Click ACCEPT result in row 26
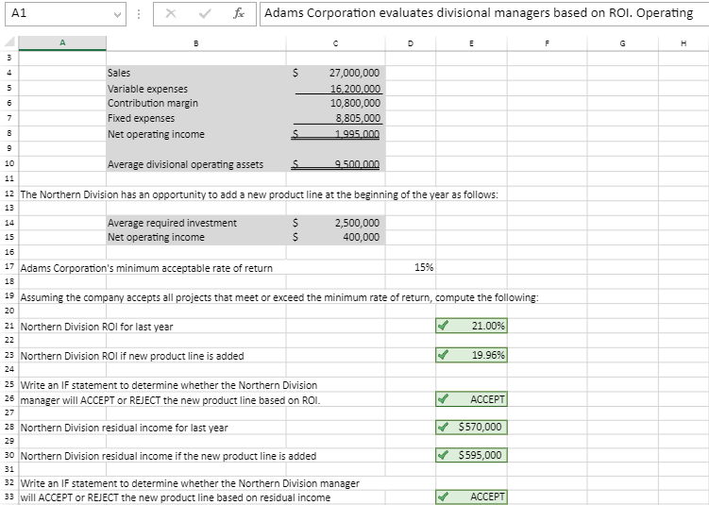 (471, 399)
